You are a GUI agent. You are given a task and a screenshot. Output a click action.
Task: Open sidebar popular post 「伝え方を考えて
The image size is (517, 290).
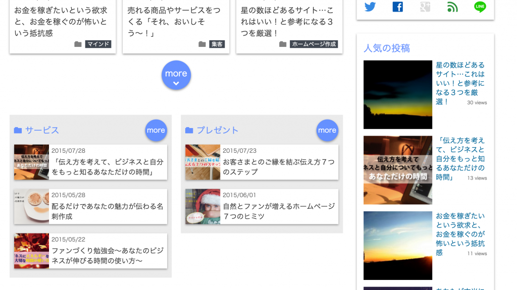coord(460,158)
